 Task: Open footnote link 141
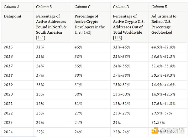coord(41,38)
